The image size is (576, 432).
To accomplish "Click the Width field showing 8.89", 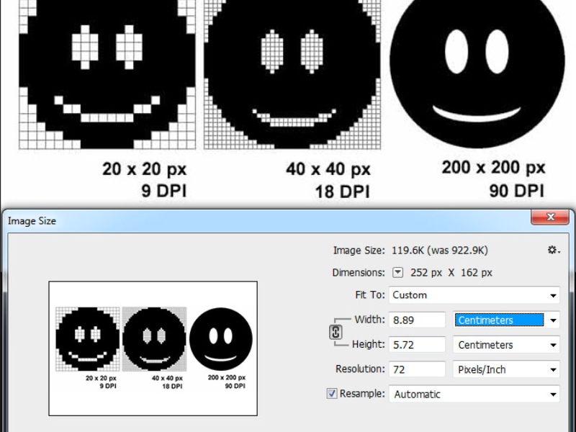I will pyautogui.click(x=417, y=320).
